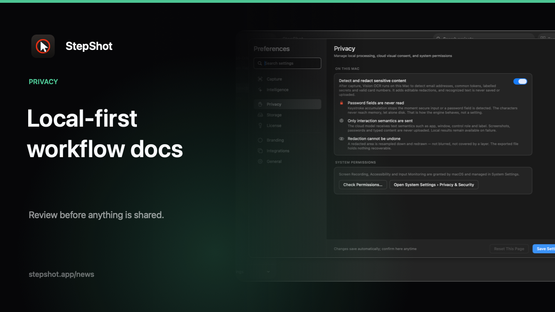Toggle Detect and redact sensitive content
Screen dimensions: 555x312
pyautogui.click(x=520, y=81)
